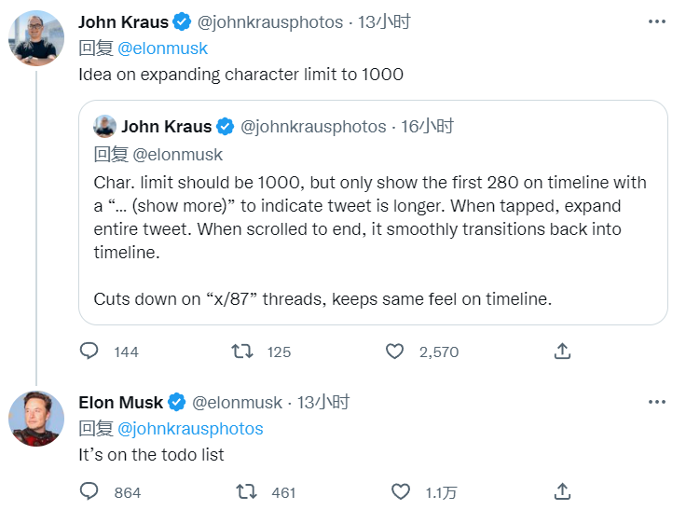Open Elon Musk's profile picture
The width and height of the screenshot is (686, 510).
tap(37, 419)
